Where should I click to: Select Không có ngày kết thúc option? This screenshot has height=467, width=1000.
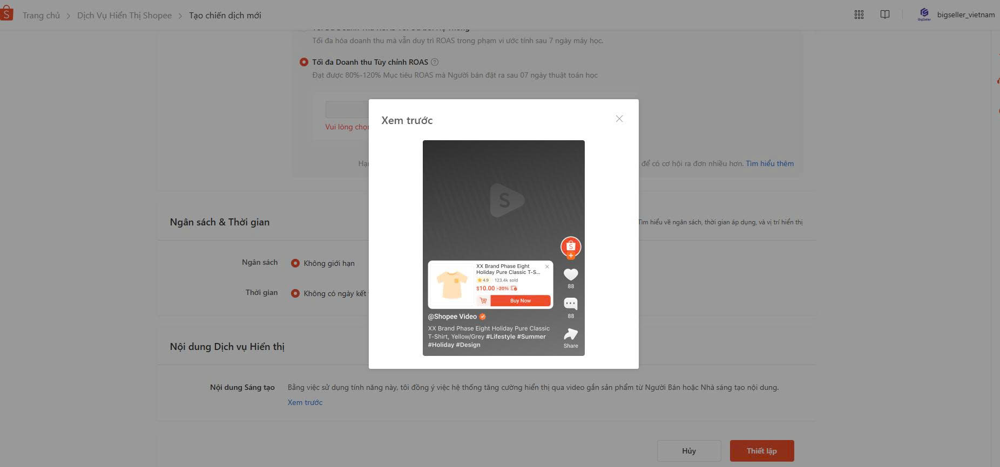[295, 293]
